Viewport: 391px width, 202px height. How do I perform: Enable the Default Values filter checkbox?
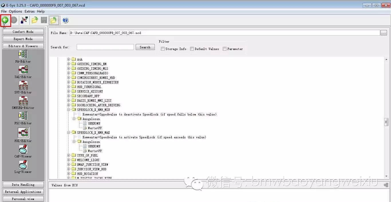coord(192,49)
